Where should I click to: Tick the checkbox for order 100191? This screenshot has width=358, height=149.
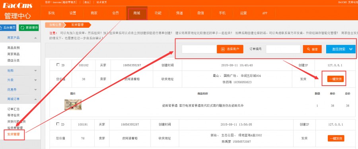click(58, 124)
